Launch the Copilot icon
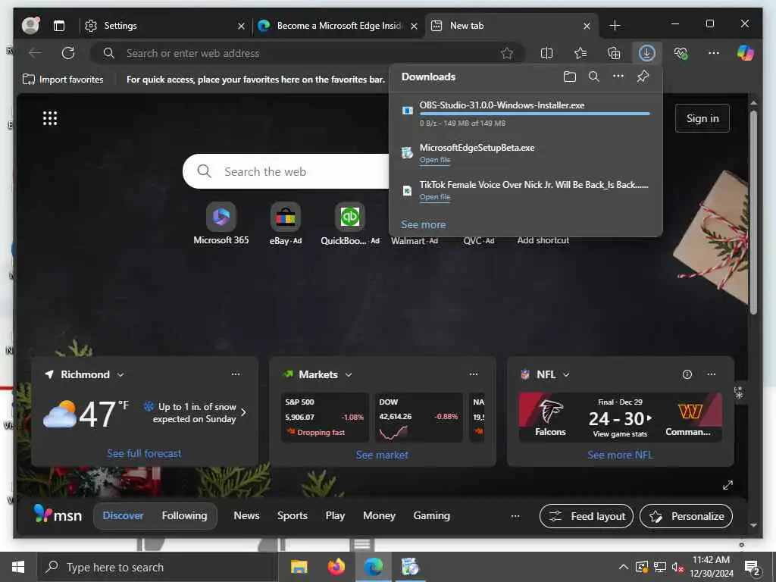 (x=746, y=53)
